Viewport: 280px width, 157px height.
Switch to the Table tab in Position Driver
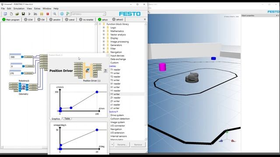click(x=67, y=119)
